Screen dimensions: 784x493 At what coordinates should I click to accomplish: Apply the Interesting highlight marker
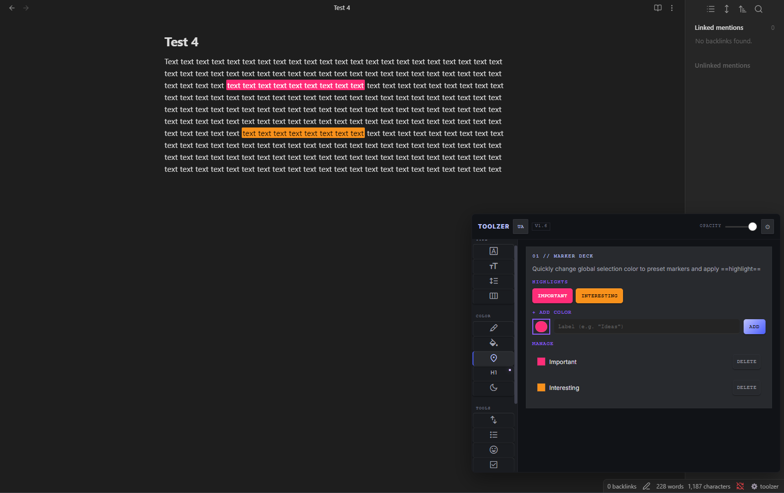pyautogui.click(x=599, y=296)
